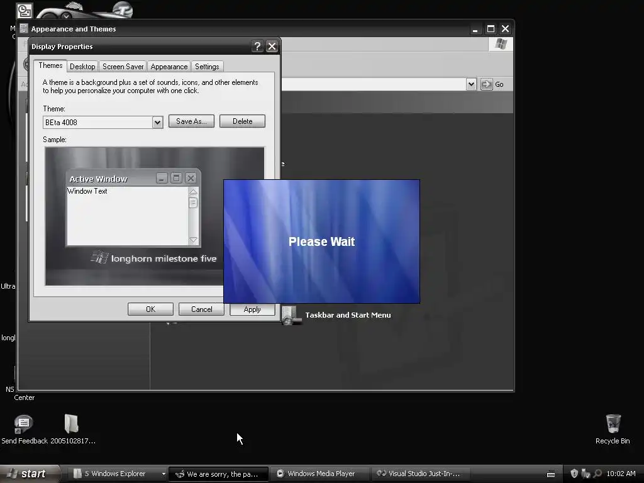
Task: Open Taskbar and Start Menu link
Action: (348, 315)
